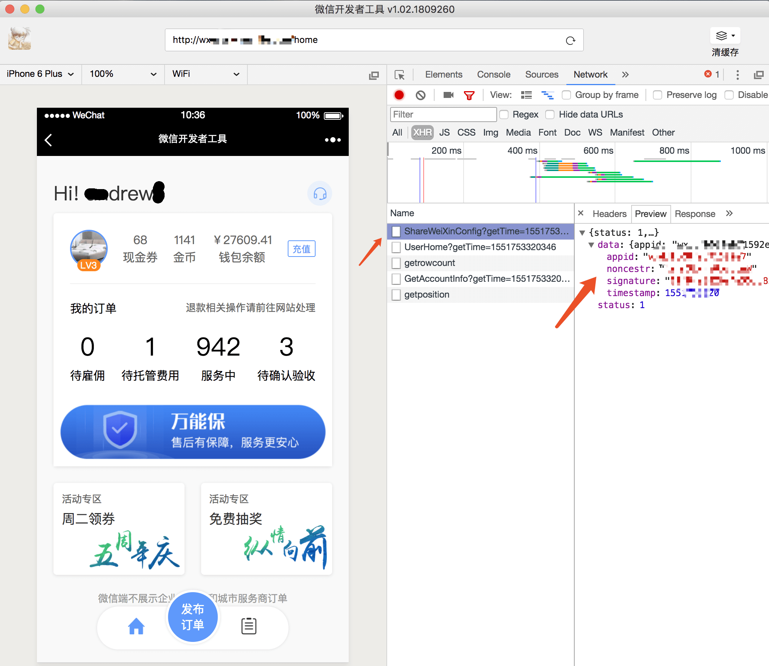The image size is (769, 666).
Task: Tap the 充值 recharge button
Action: tap(302, 249)
